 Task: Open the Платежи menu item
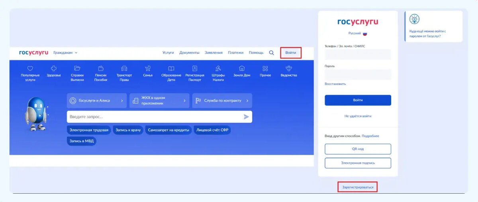pyautogui.click(x=235, y=52)
